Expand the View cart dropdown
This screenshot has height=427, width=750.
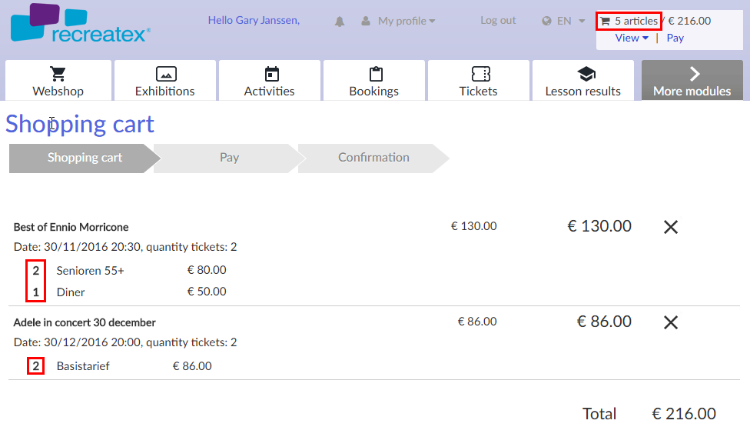pyautogui.click(x=632, y=38)
